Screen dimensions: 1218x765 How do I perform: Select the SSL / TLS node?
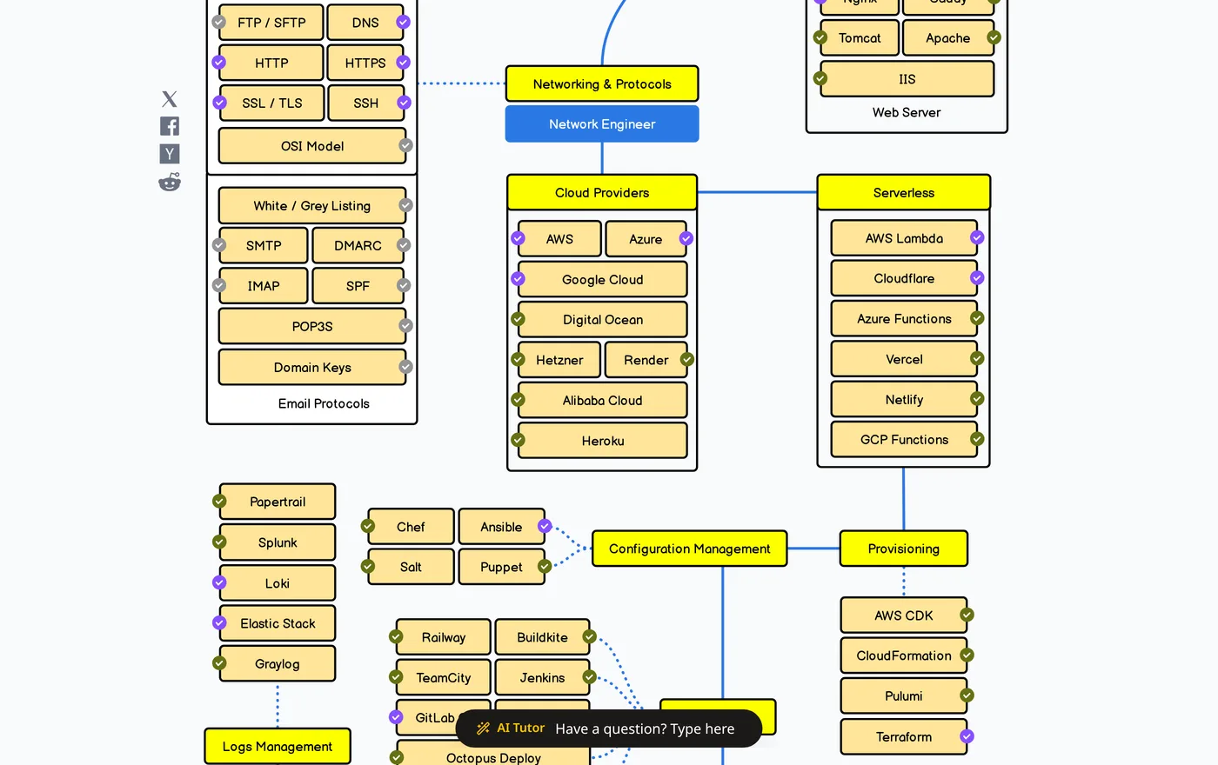271,103
